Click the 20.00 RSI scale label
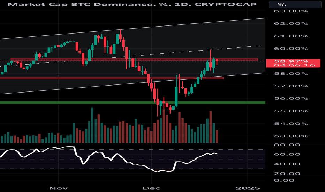 pos(287,173)
